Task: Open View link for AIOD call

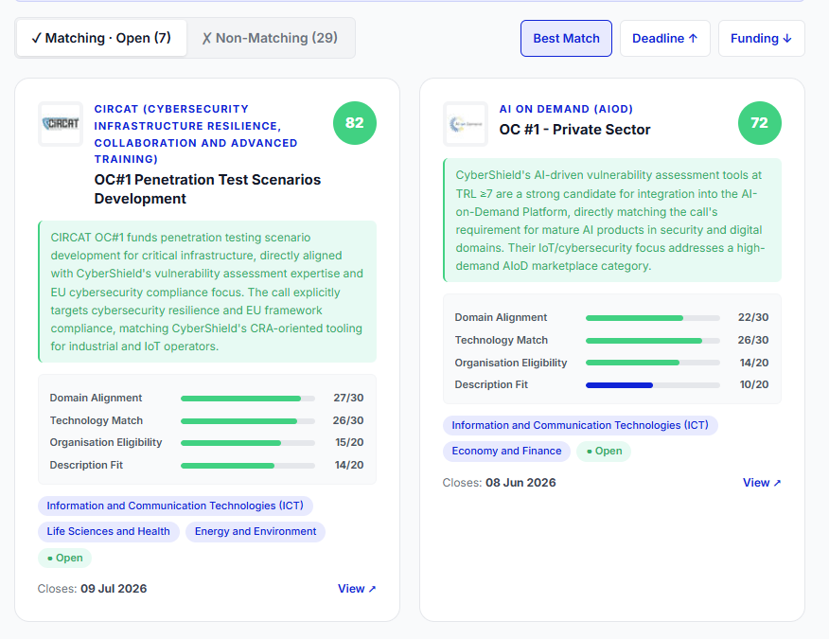Action: [x=762, y=483]
